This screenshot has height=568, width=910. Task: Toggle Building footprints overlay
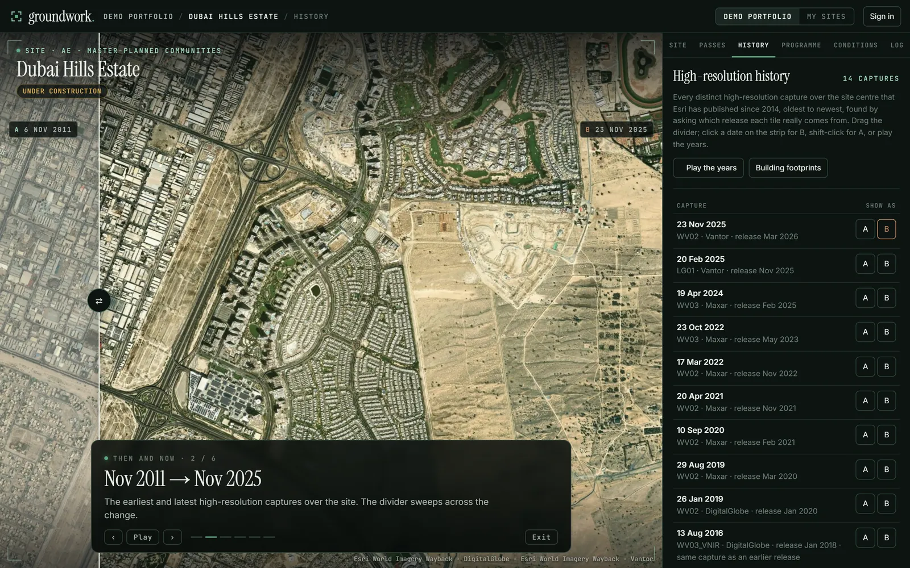(788, 168)
